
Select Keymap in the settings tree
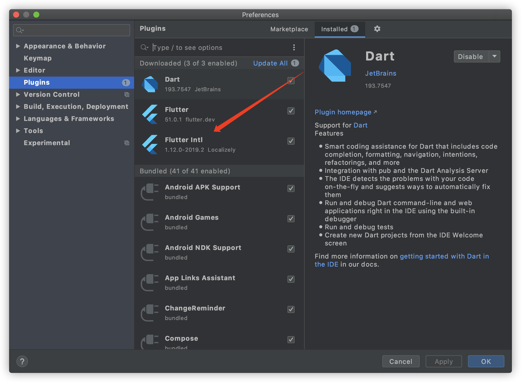coord(38,58)
